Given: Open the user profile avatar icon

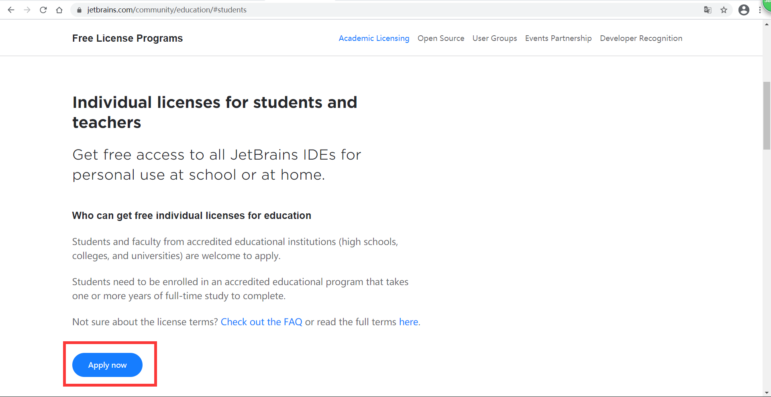Looking at the screenshot, I should [744, 10].
